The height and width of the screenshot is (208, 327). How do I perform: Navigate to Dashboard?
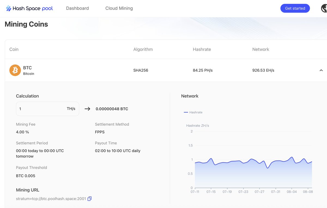point(77,8)
